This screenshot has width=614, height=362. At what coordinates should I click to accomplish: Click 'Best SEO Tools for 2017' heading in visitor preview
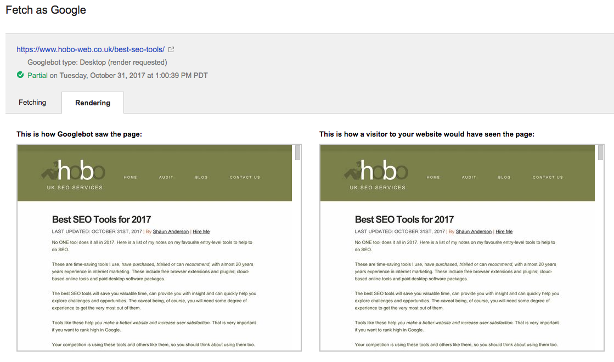pyautogui.click(x=404, y=219)
